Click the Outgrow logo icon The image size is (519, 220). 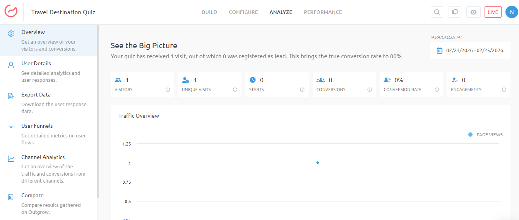point(11,12)
